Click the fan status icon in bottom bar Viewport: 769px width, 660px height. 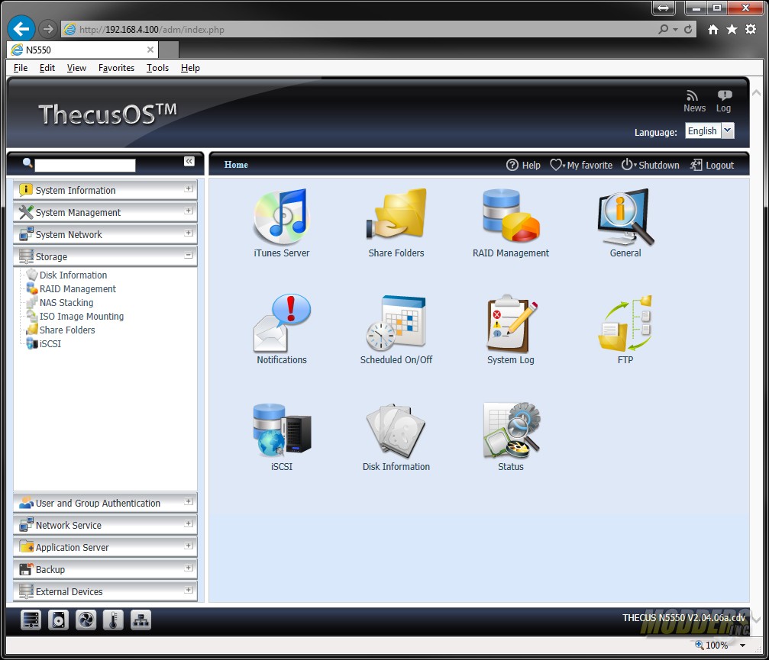pyautogui.click(x=86, y=620)
